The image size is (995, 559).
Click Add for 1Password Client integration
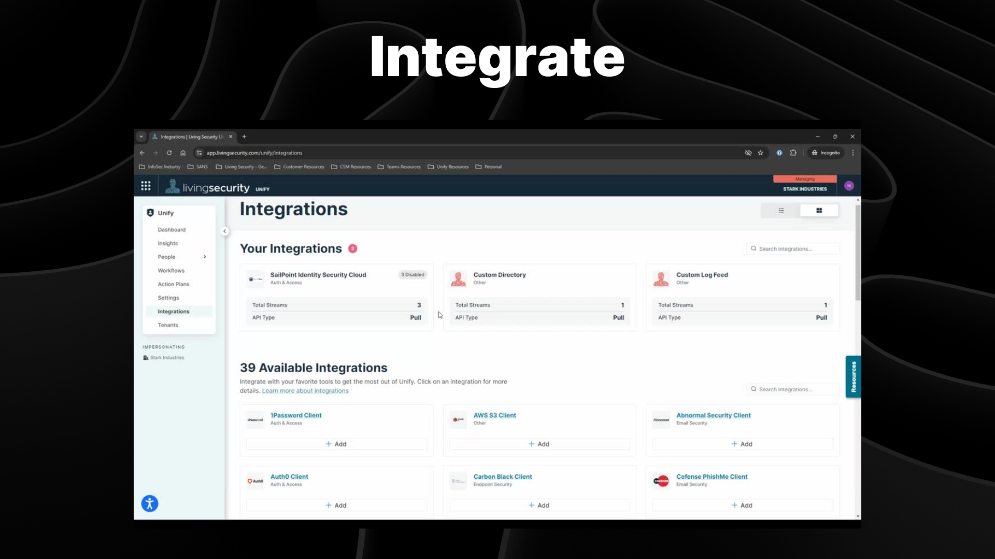pyautogui.click(x=335, y=444)
